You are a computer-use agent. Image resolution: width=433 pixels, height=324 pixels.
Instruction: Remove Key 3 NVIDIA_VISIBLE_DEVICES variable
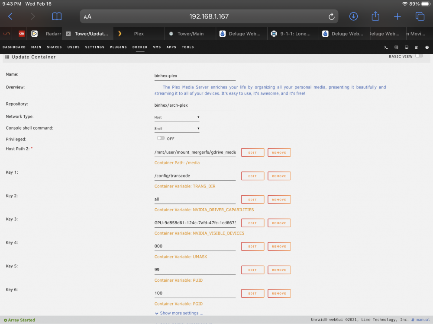[x=279, y=223]
